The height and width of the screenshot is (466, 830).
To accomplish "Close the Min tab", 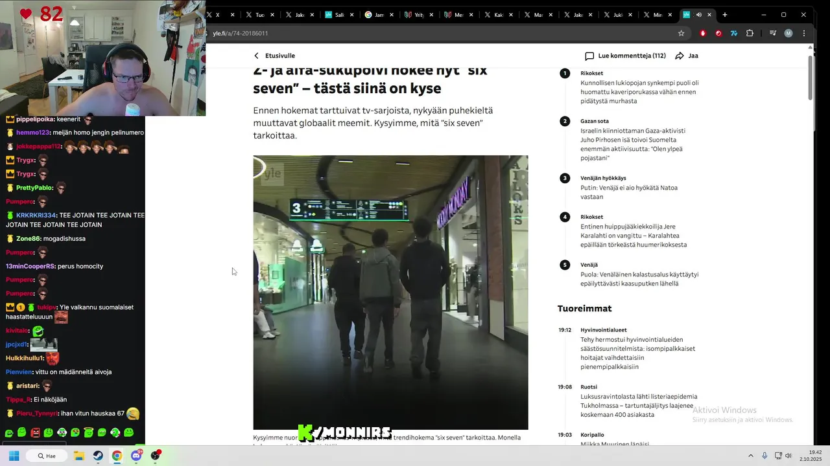I will pyautogui.click(x=671, y=15).
